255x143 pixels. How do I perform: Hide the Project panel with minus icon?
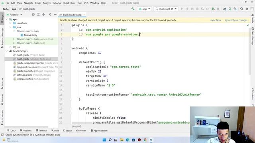55,15
